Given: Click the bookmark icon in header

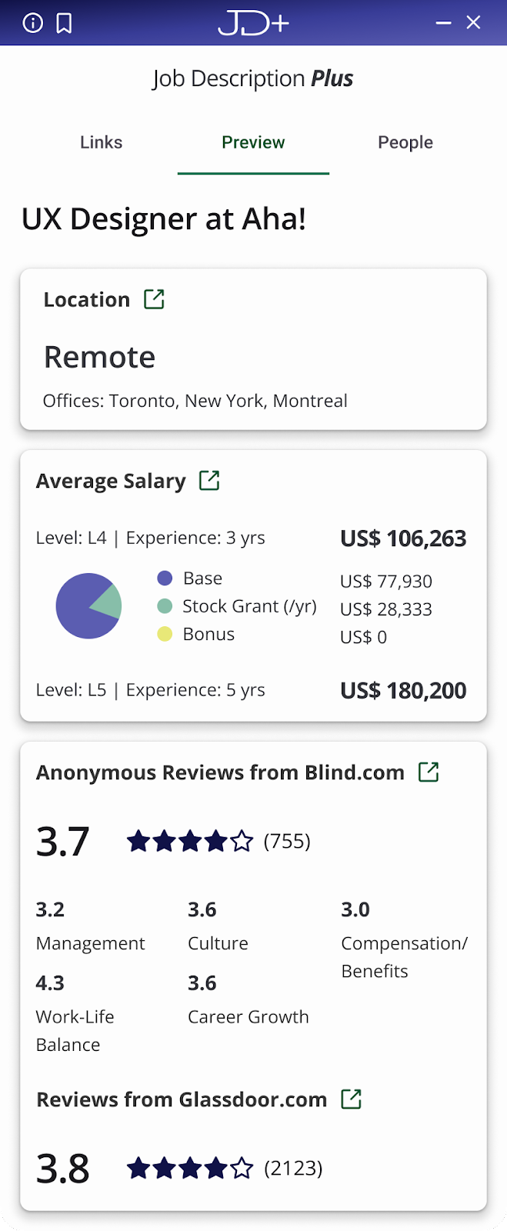Looking at the screenshot, I should [x=65, y=23].
